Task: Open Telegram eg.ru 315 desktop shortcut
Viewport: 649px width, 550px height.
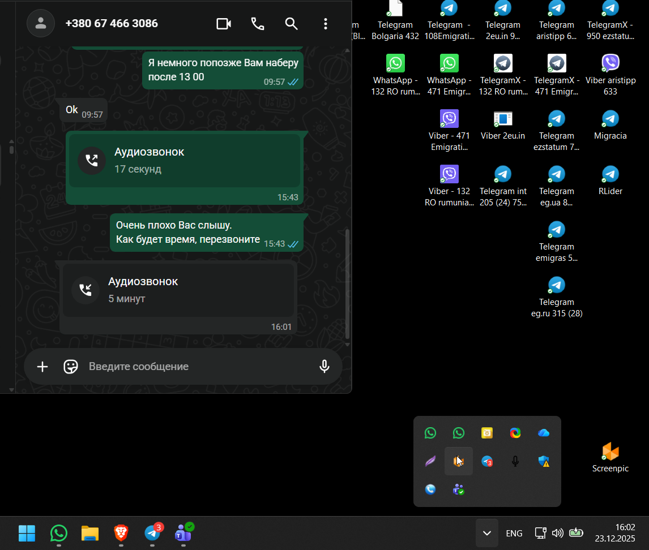Action: point(557,297)
